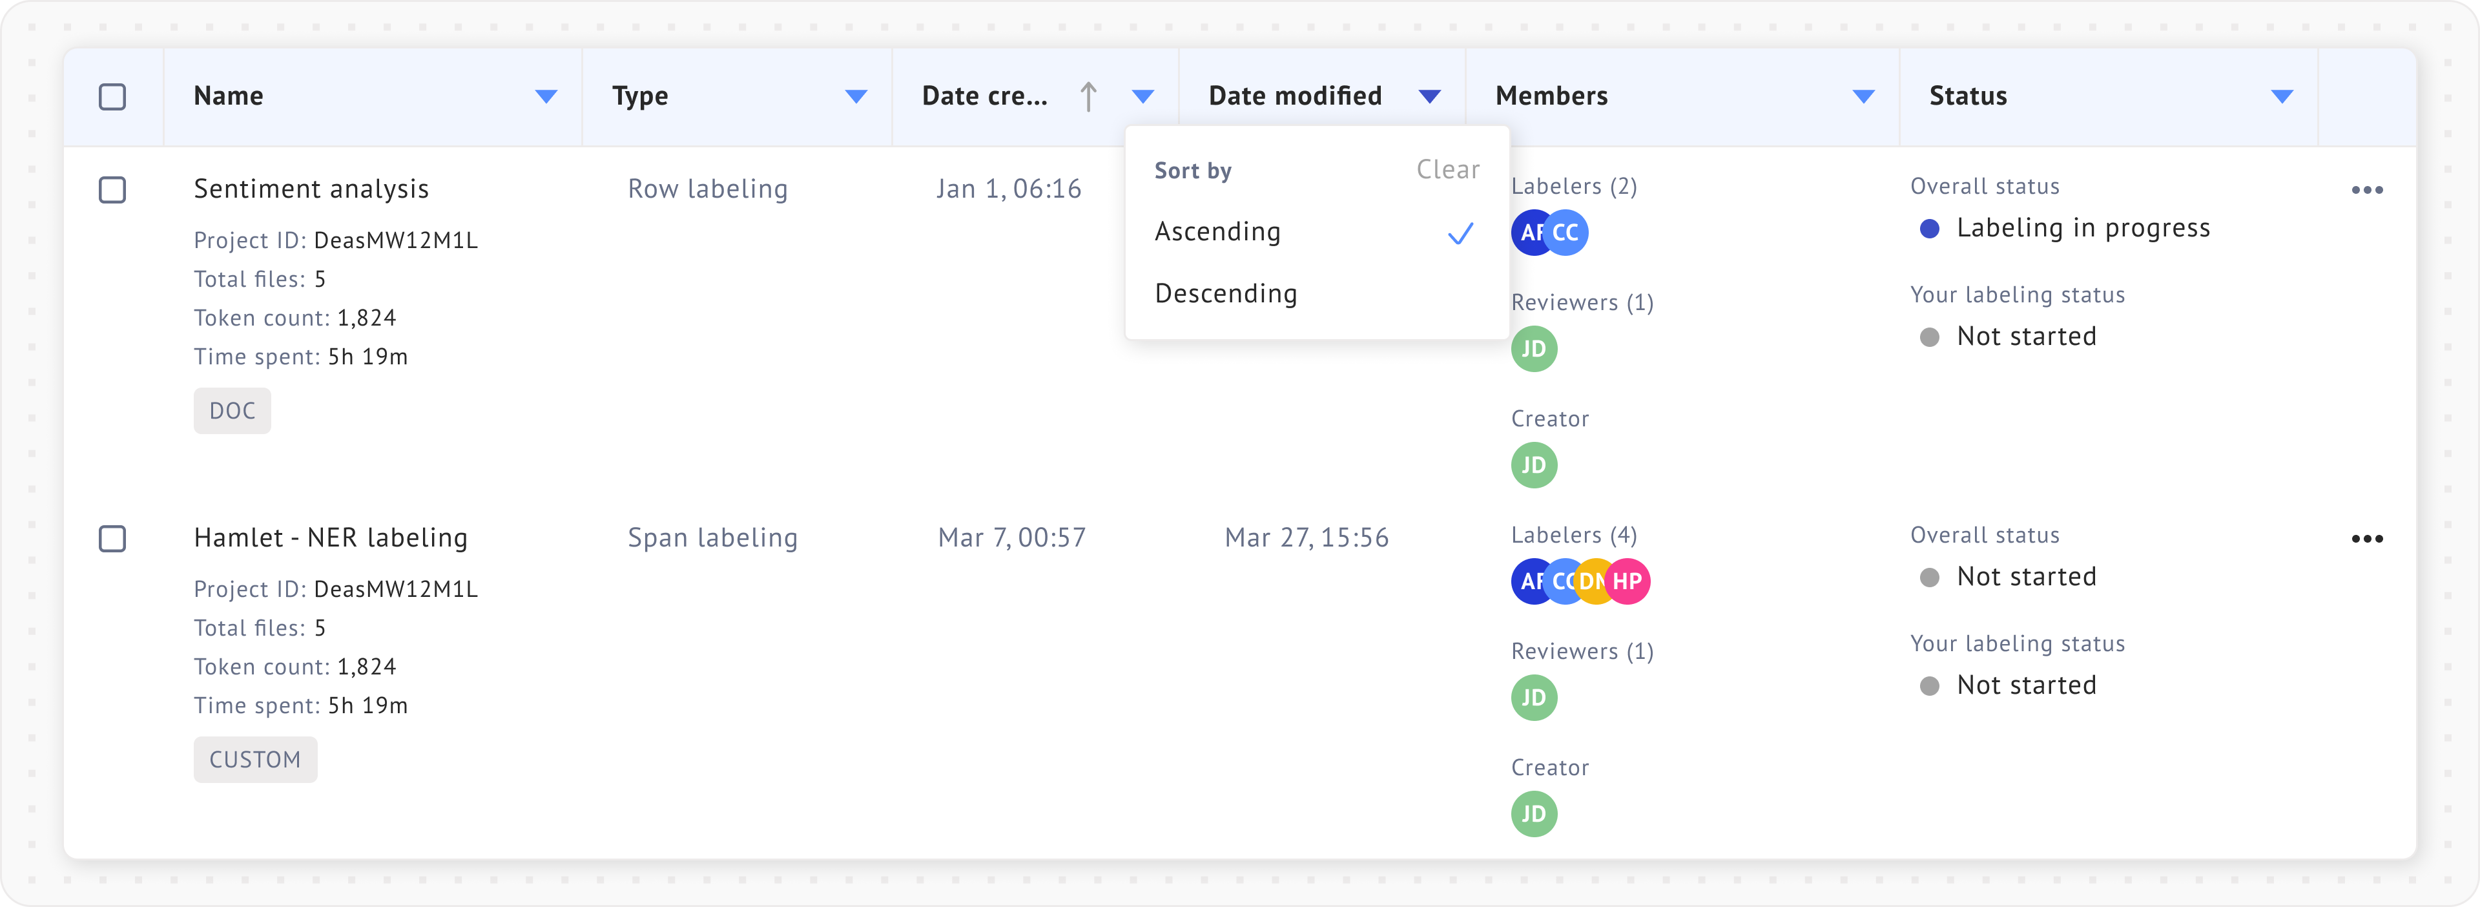Click the CUSTOM tag on Hamlet project

[x=255, y=760]
